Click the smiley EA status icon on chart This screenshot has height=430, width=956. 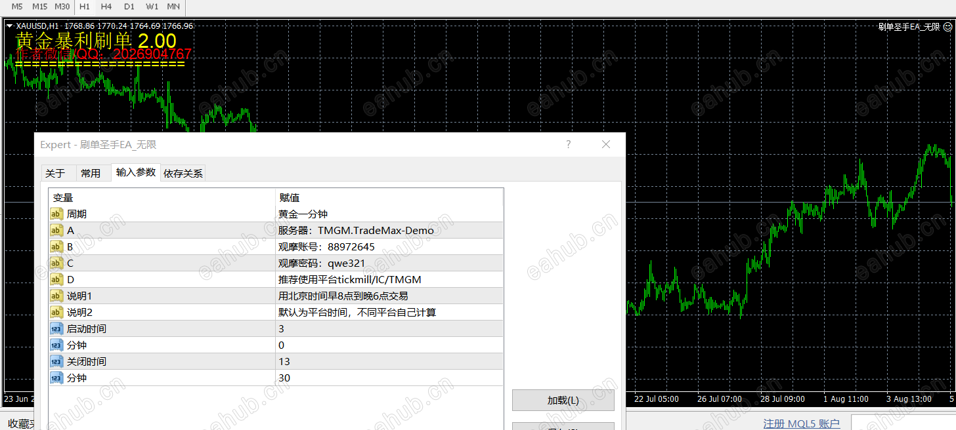pos(947,26)
